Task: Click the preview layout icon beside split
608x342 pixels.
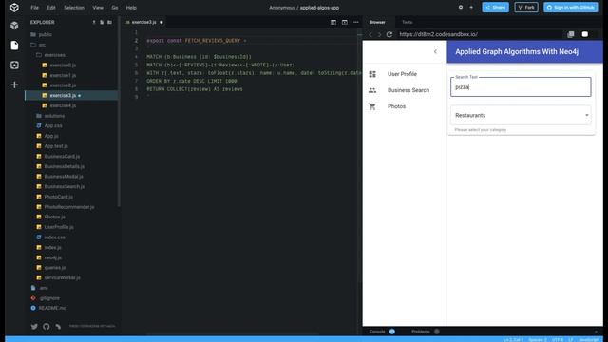Action: click(344, 22)
